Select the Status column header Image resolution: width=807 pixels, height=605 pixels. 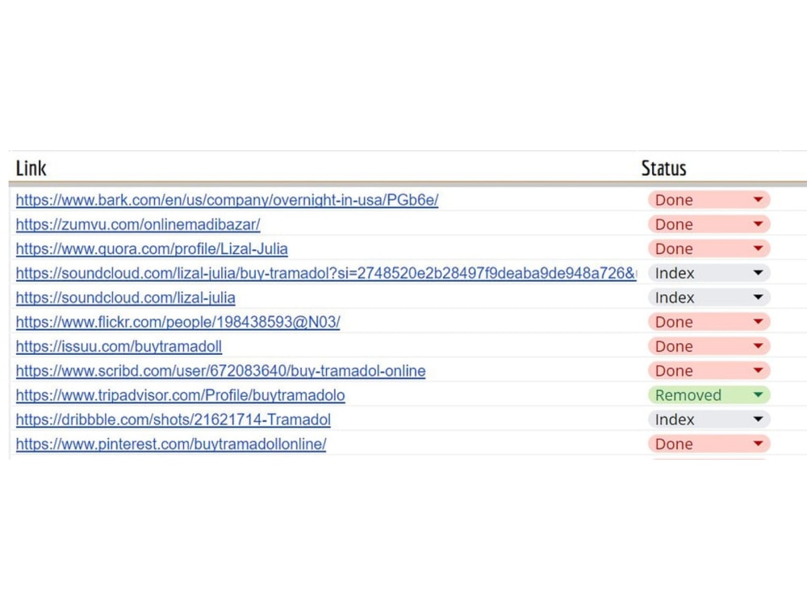pos(664,169)
